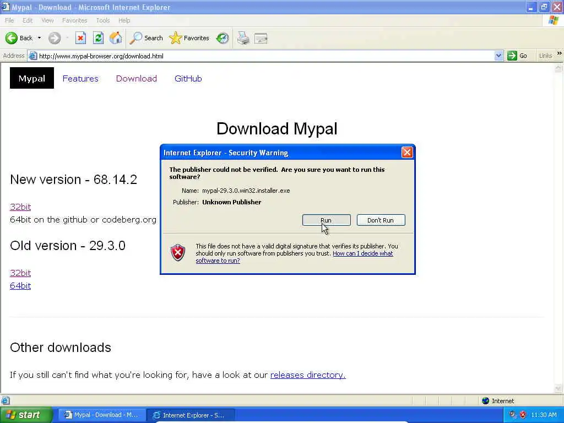564x423 pixels.
Task: Switch to Internet Explorer - S... taskbar item
Action: 191,415
